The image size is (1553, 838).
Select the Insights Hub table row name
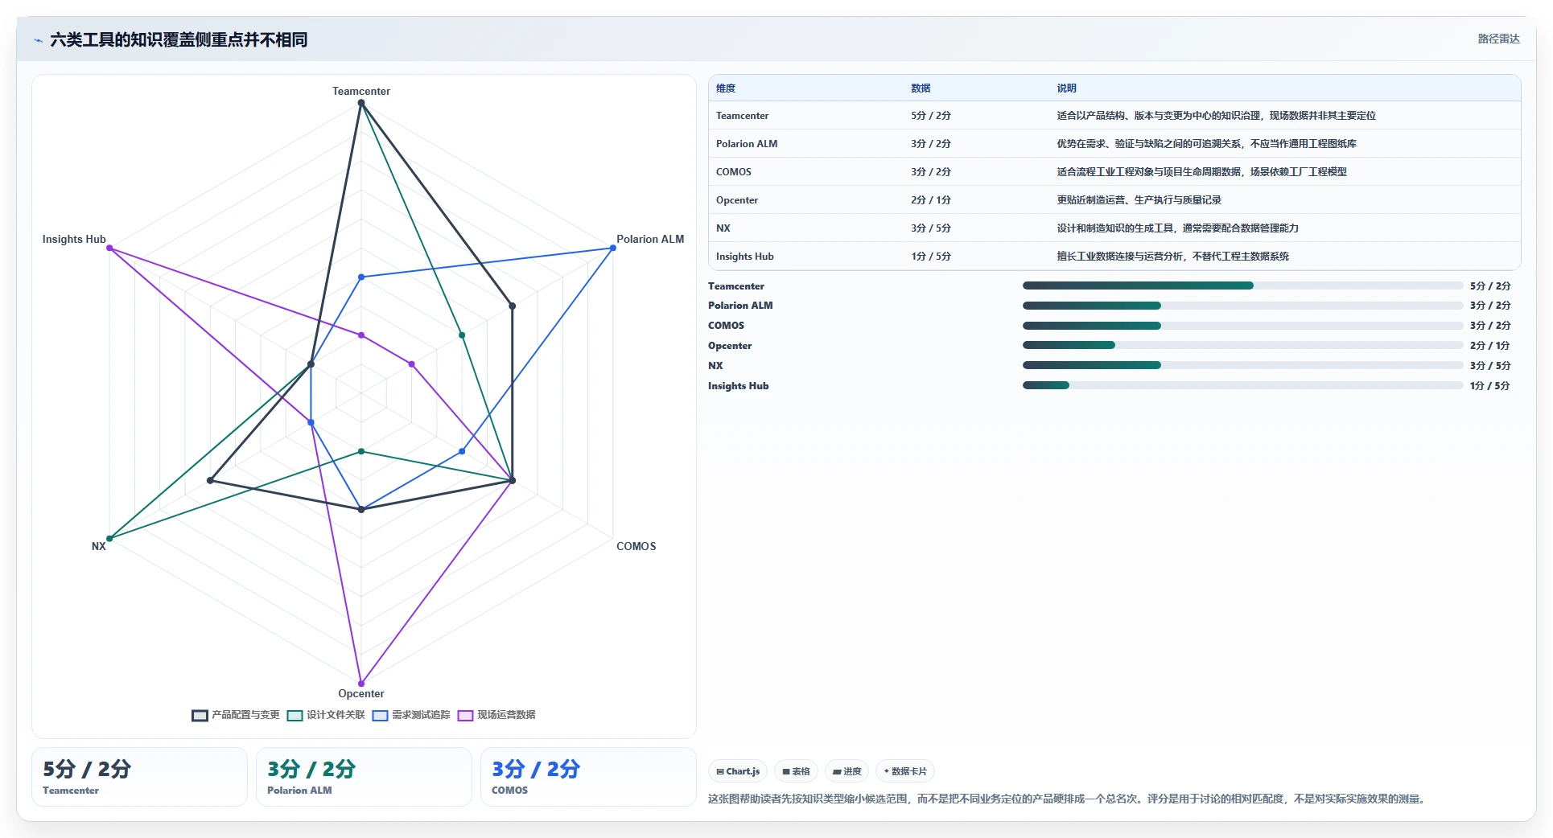(x=745, y=257)
